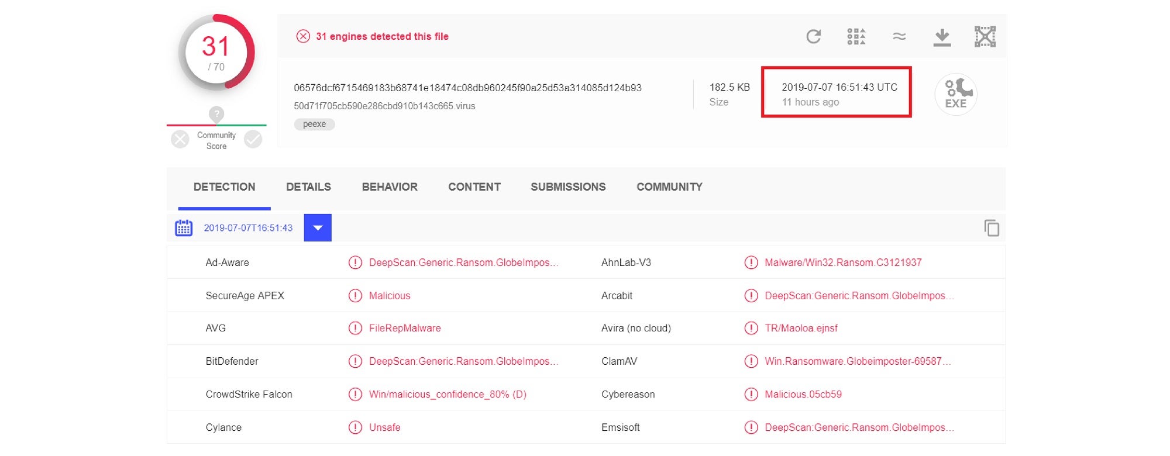Image resolution: width=1170 pixels, height=456 pixels.
Task: Click the Cylance alert icon
Action: 355,427
